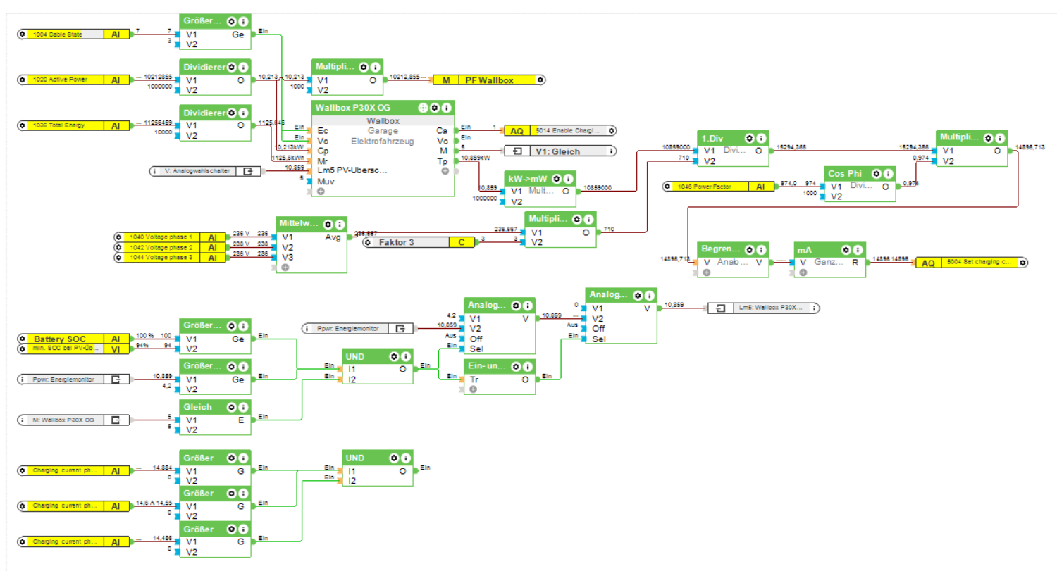This screenshot has width=1057, height=571.
Task: Show info for the Gleich block
Action: pyautogui.click(x=242, y=407)
